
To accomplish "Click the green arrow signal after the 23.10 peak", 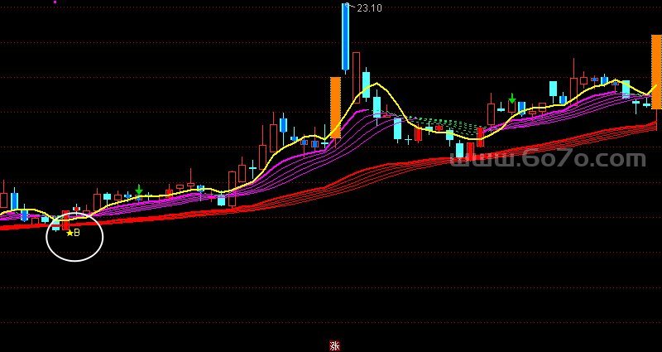I will tap(512, 99).
